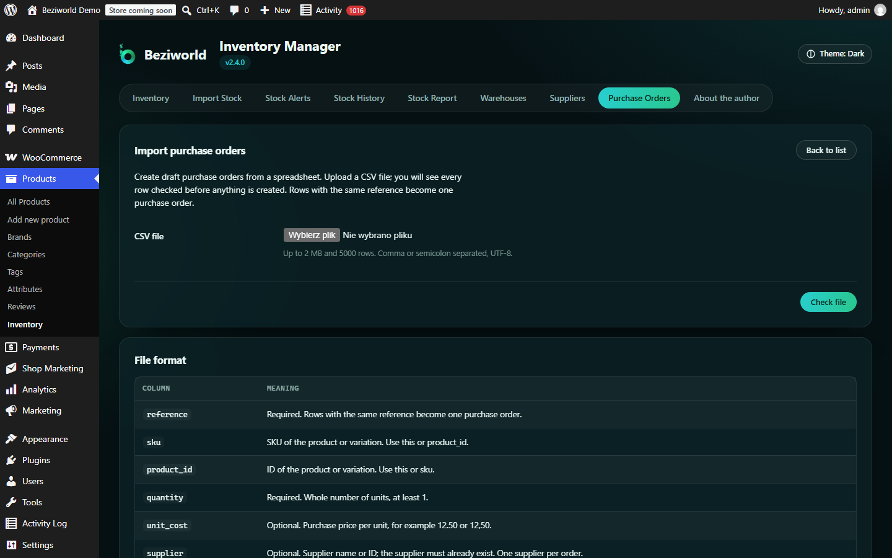Open the Shop Marketing menu item
The width and height of the screenshot is (892, 558).
click(50, 368)
